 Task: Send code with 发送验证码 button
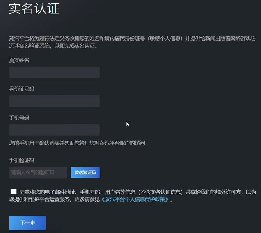point(85,172)
